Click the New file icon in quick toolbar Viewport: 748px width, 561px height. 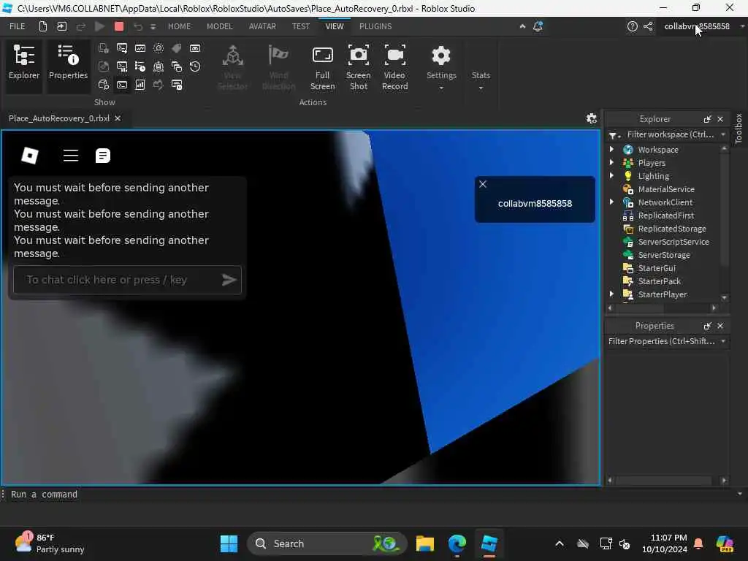pyautogui.click(x=43, y=27)
